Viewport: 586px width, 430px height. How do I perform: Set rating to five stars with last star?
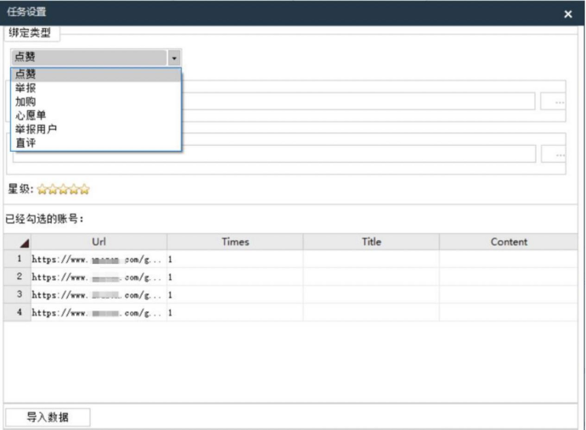[84, 189]
